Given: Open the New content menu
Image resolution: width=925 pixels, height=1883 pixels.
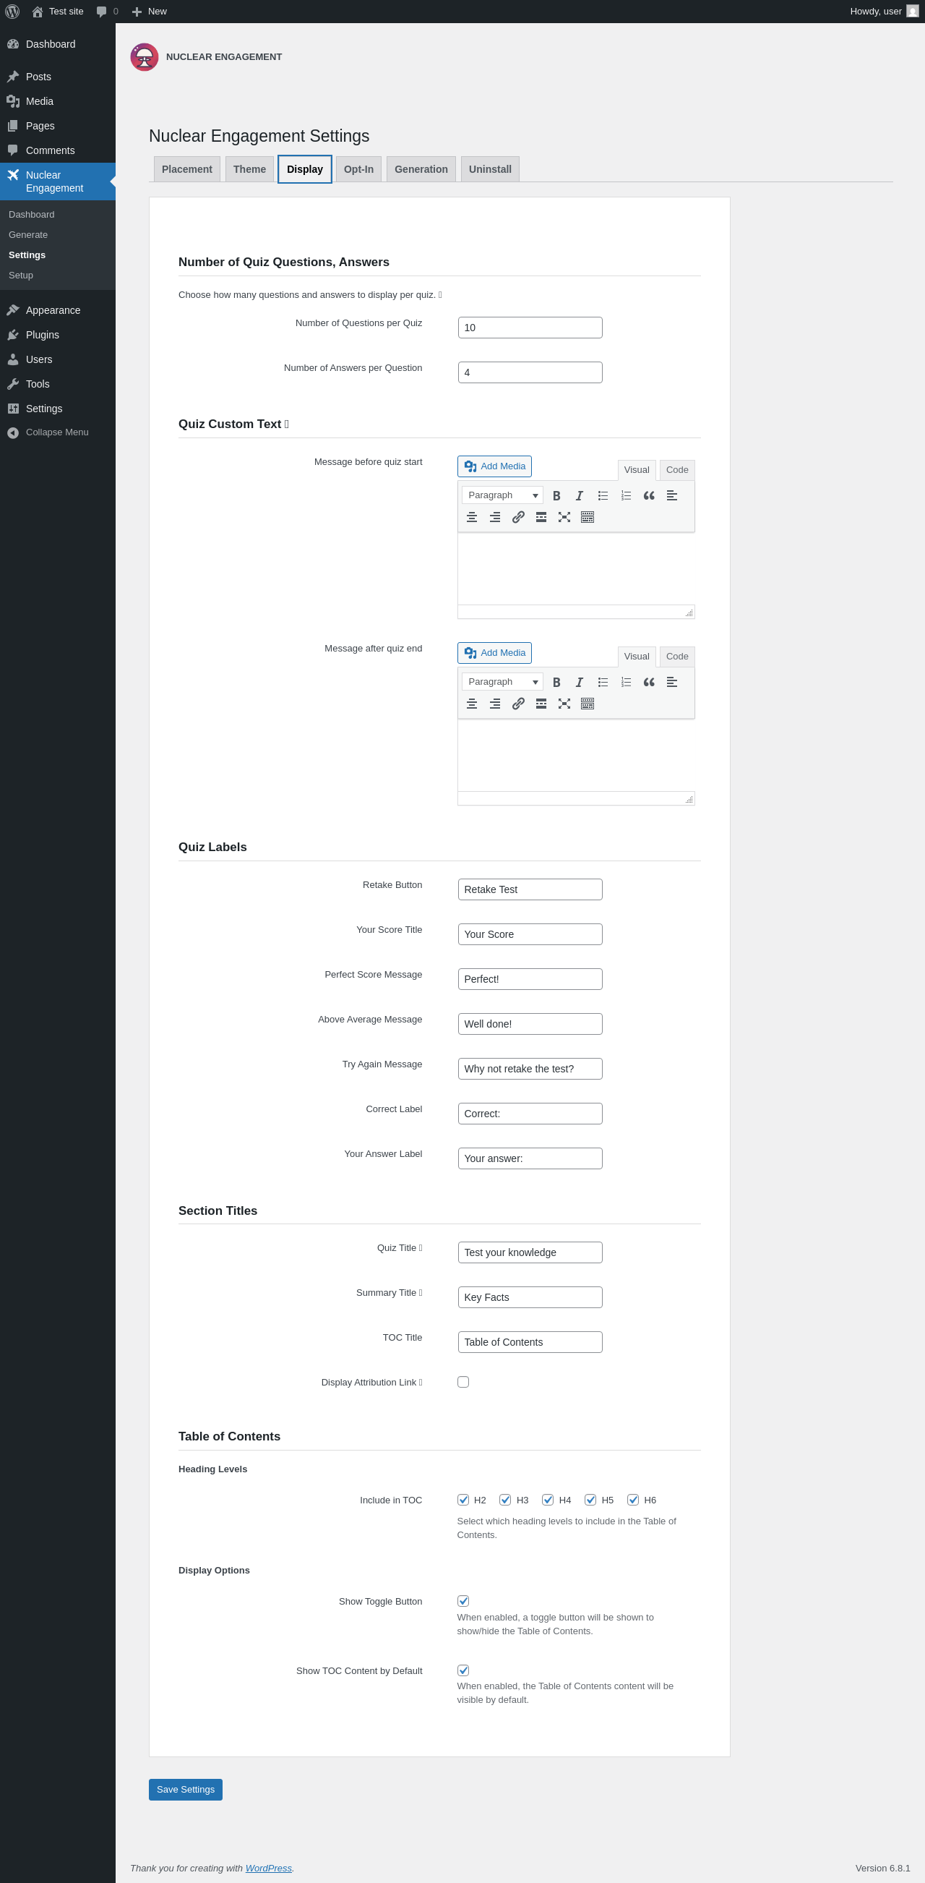Looking at the screenshot, I should click(149, 12).
